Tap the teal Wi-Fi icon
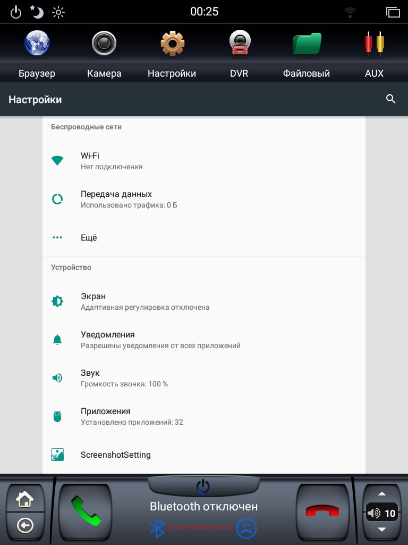Image resolution: width=408 pixels, height=545 pixels. click(x=57, y=161)
